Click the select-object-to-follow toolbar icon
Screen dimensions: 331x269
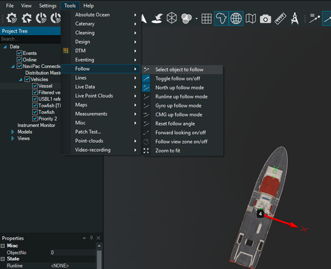point(315,18)
